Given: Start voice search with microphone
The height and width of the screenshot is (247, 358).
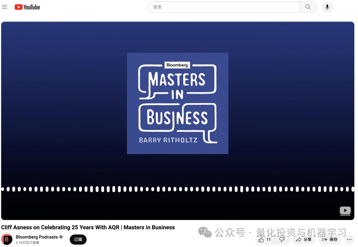Looking at the screenshot, I should click(x=327, y=7).
